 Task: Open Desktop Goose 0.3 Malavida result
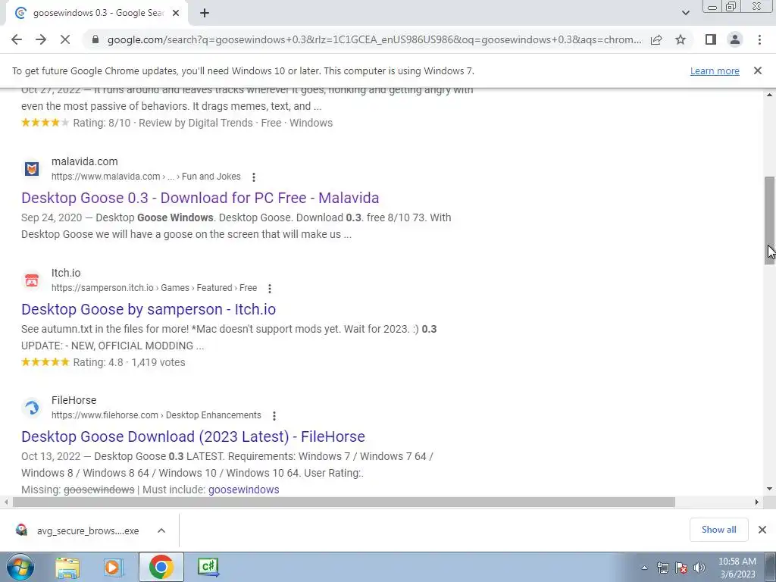coord(200,198)
